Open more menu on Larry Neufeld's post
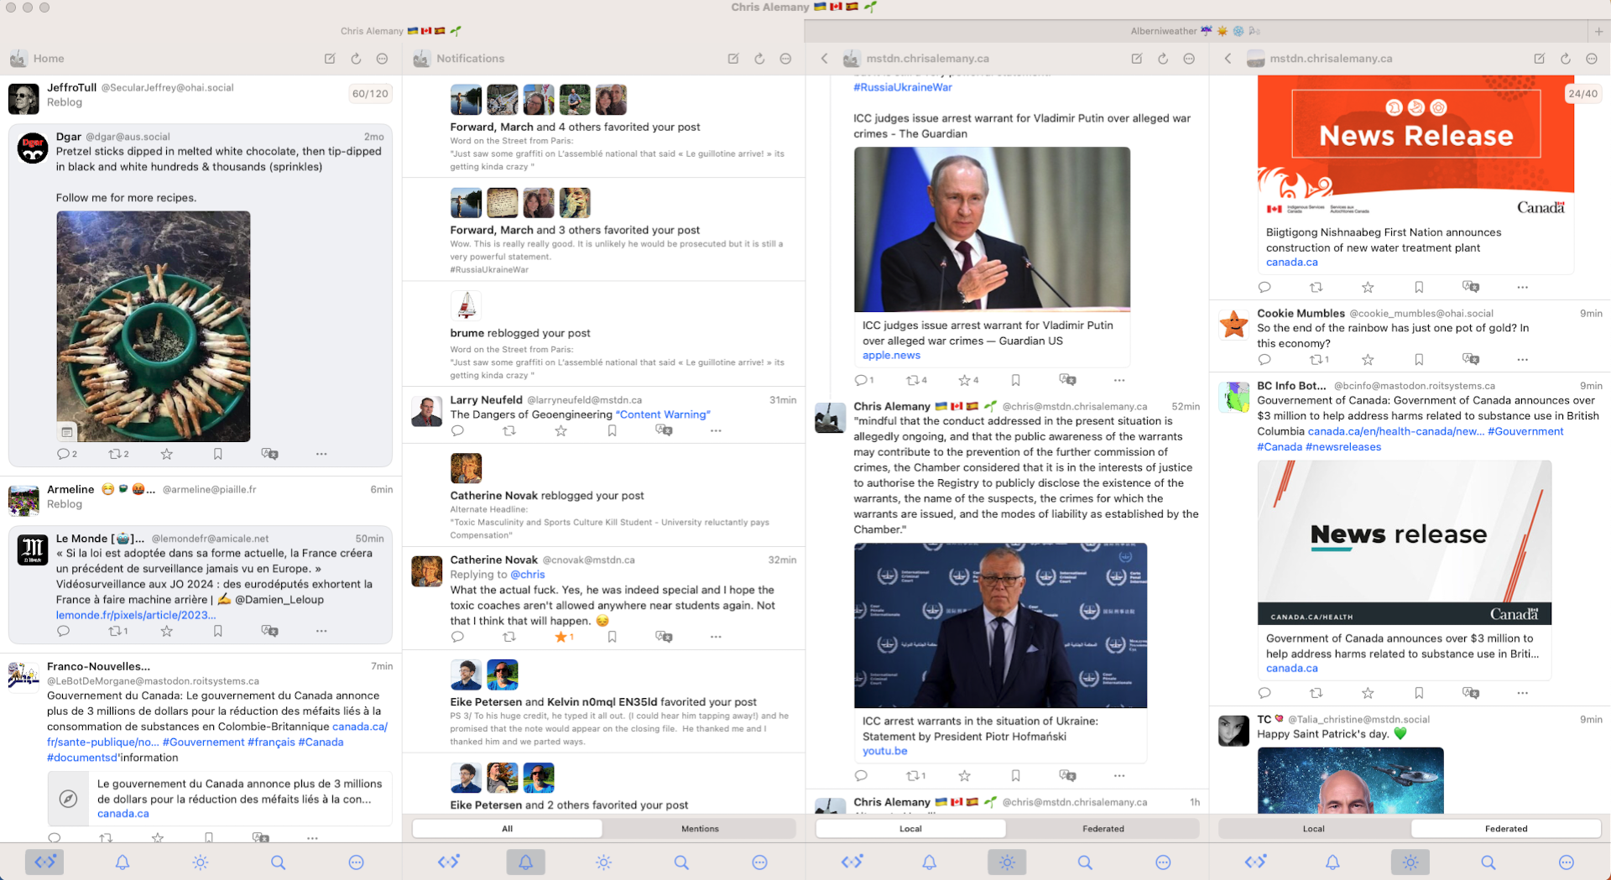 point(716,430)
